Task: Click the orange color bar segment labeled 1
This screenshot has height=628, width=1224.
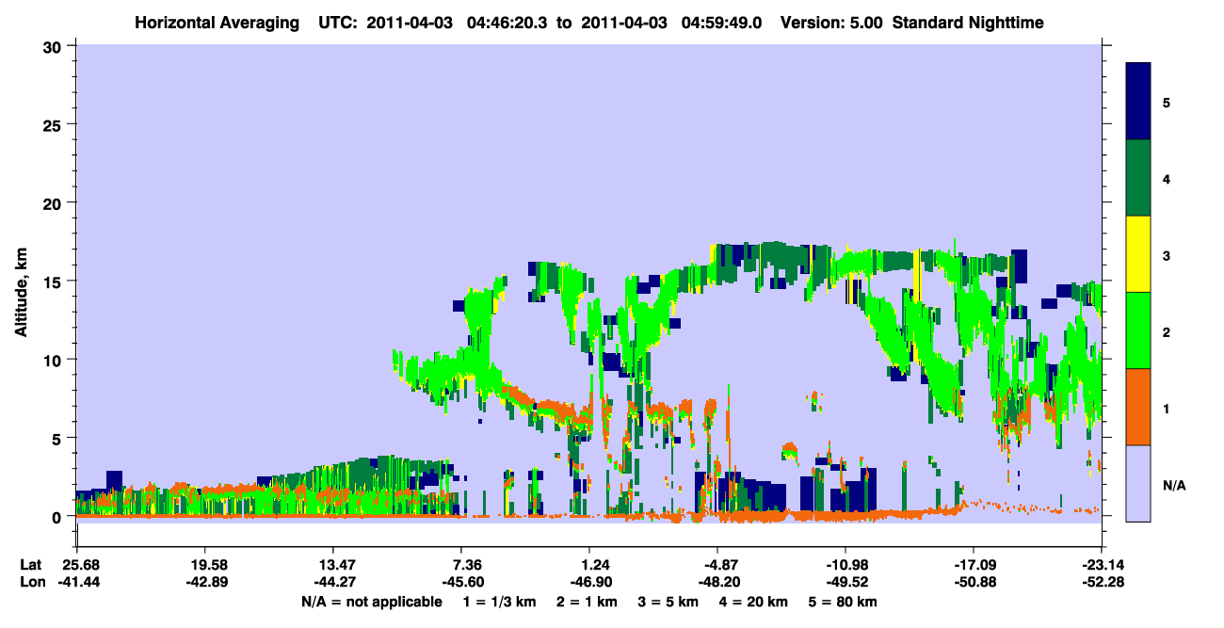Action: pyautogui.click(x=1138, y=407)
